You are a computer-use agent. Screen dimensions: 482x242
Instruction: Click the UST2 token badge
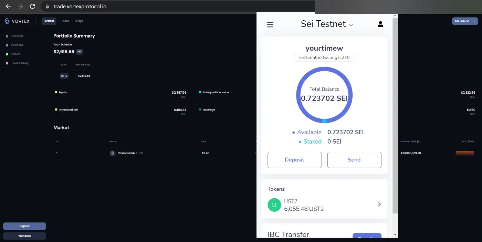(64, 76)
